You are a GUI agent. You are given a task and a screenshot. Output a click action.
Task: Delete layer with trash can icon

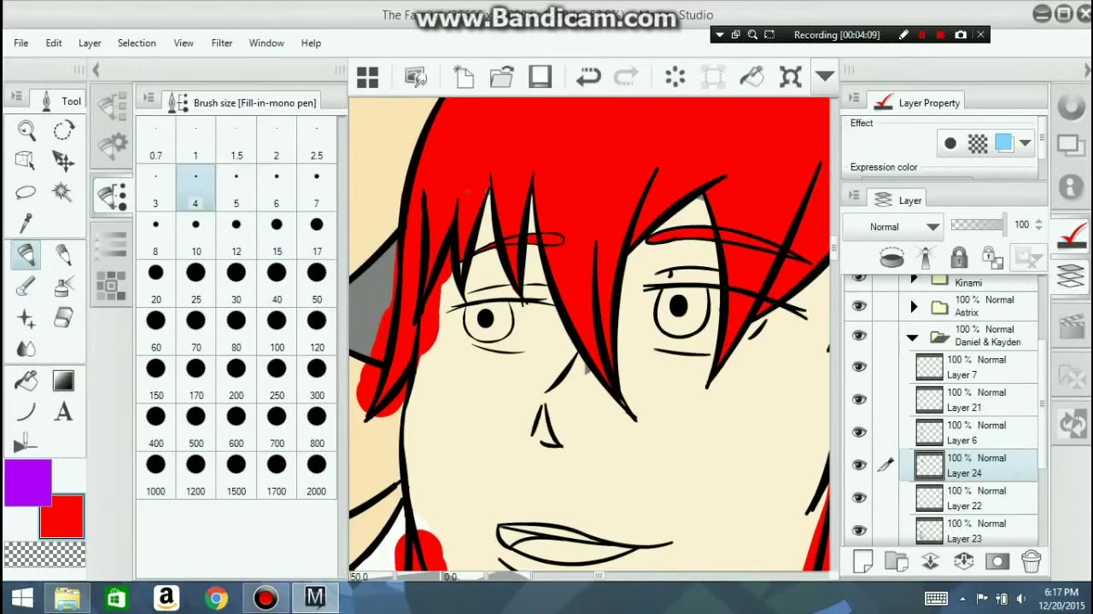click(1031, 561)
